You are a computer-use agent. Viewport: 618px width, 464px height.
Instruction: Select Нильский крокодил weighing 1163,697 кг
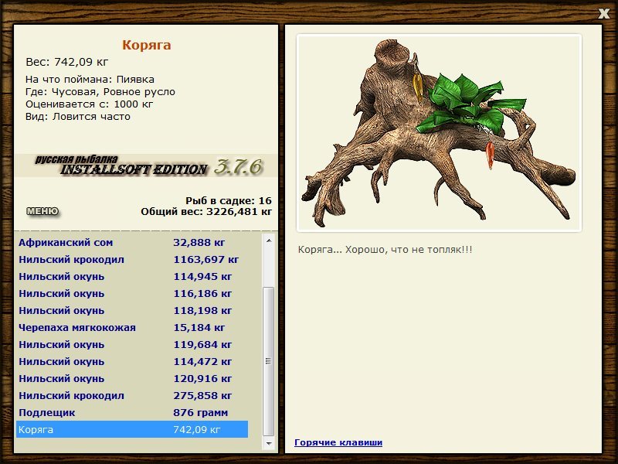[x=132, y=260]
